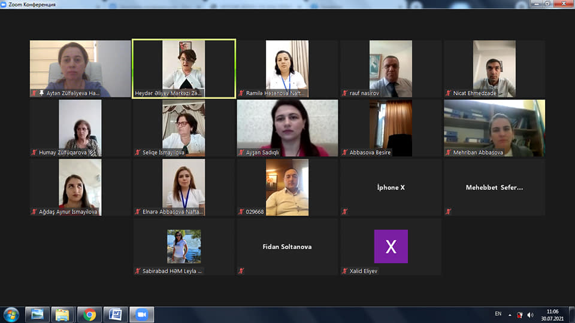The image size is (575, 323).
Task: Open Microsoft Word from the taskbar
Action: [116, 314]
